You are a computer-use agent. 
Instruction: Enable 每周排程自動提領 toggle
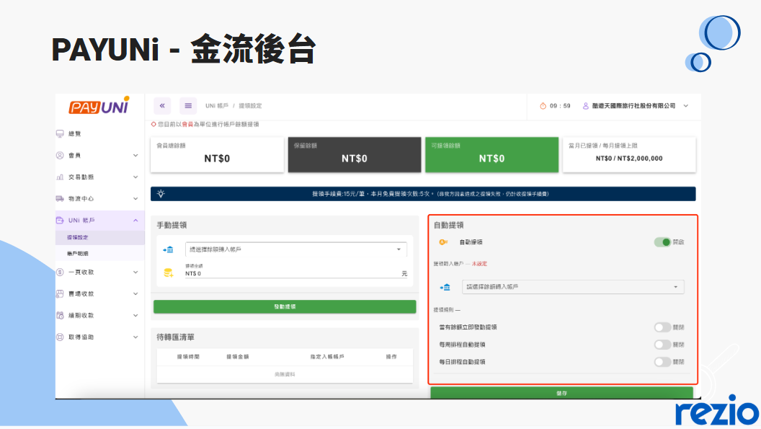(662, 345)
